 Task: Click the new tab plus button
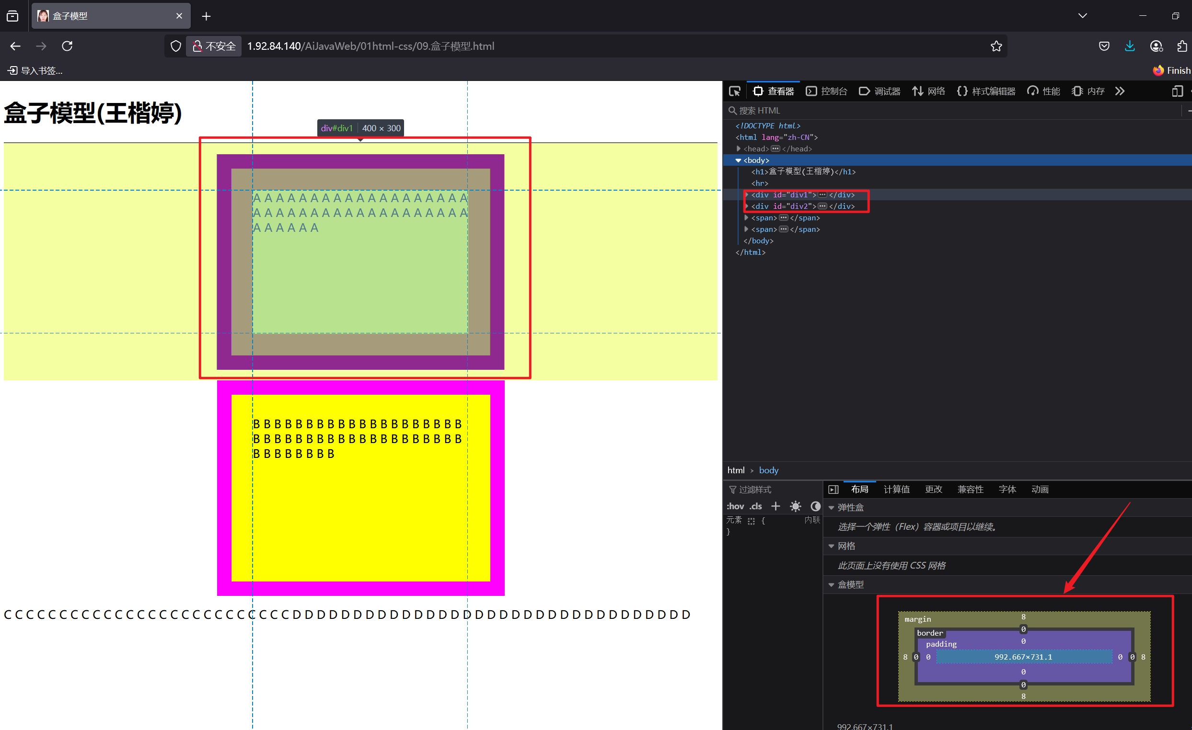[x=206, y=16]
